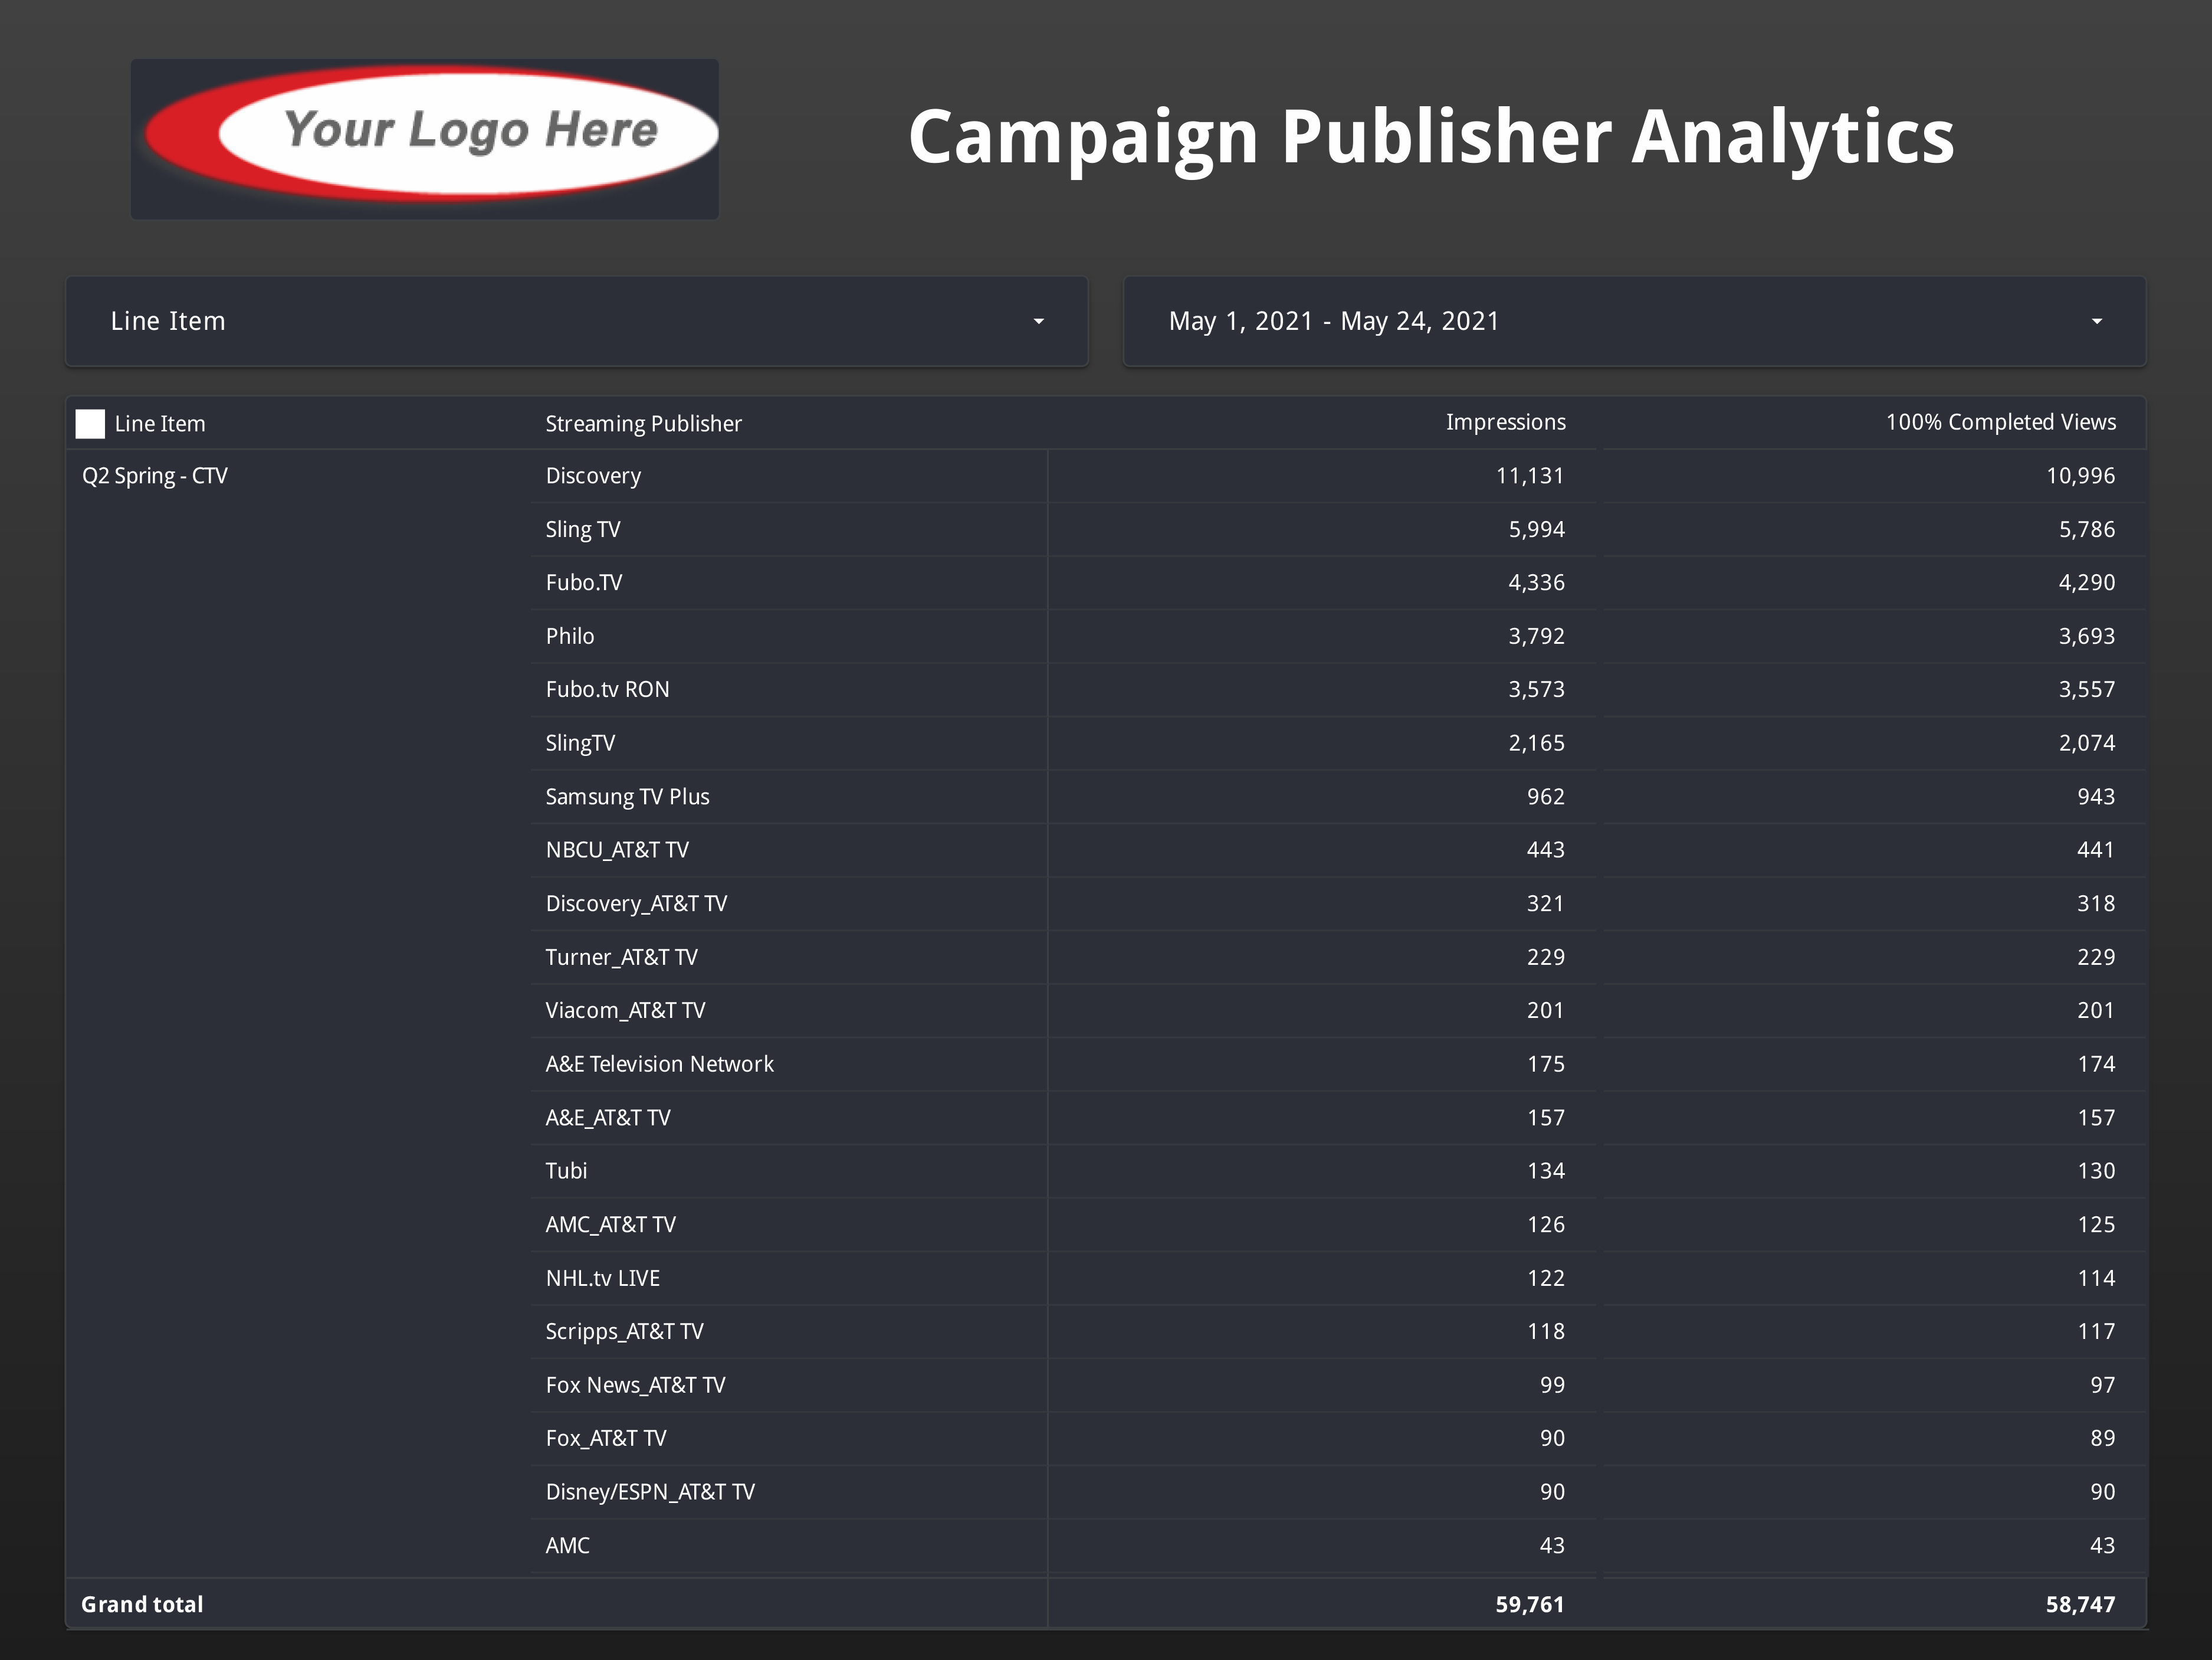Screen dimensions: 2212x1660
Task: Click Discovery completed views value 10,996
Action: click(2080, 475)
